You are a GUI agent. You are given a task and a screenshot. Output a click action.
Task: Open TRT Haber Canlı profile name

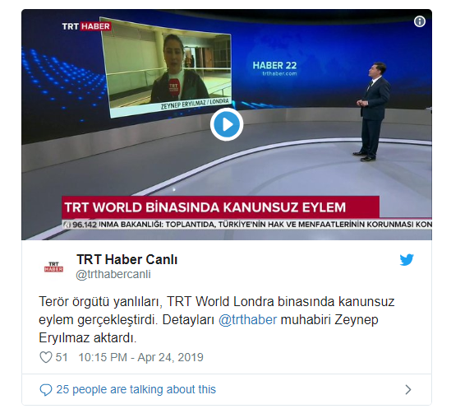[x=127, y=259]
